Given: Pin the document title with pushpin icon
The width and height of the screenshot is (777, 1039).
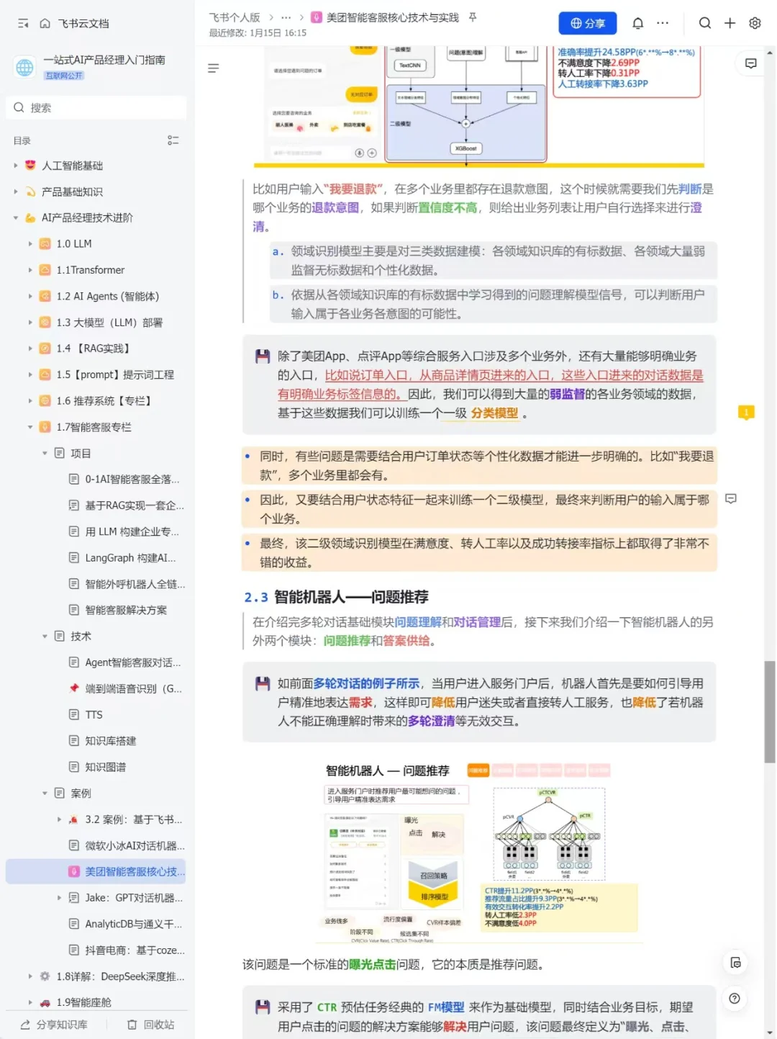Looking at the screenshot, I should 473,17.
